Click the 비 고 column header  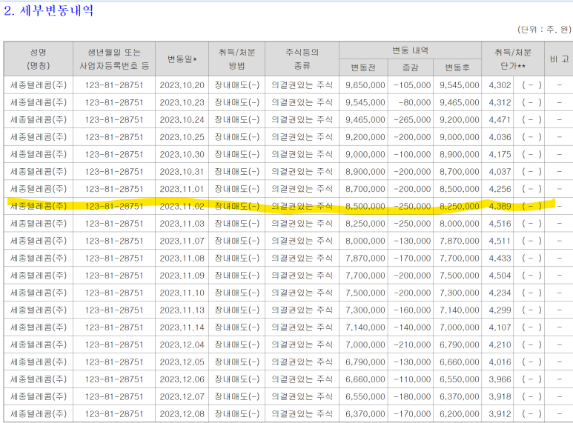pos(559,59)
